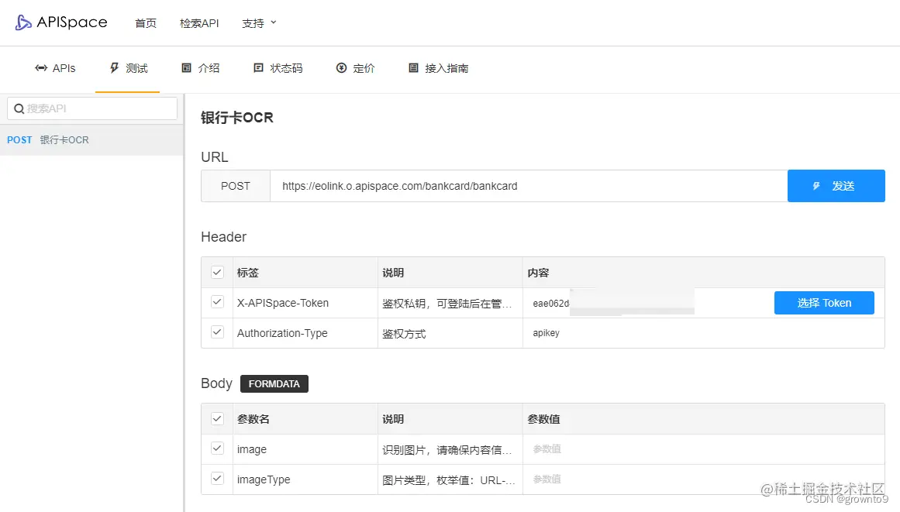Viewport: 900px width, 512px height.
Task: Switch to the 定价 tab
Action: click(355, 68)
